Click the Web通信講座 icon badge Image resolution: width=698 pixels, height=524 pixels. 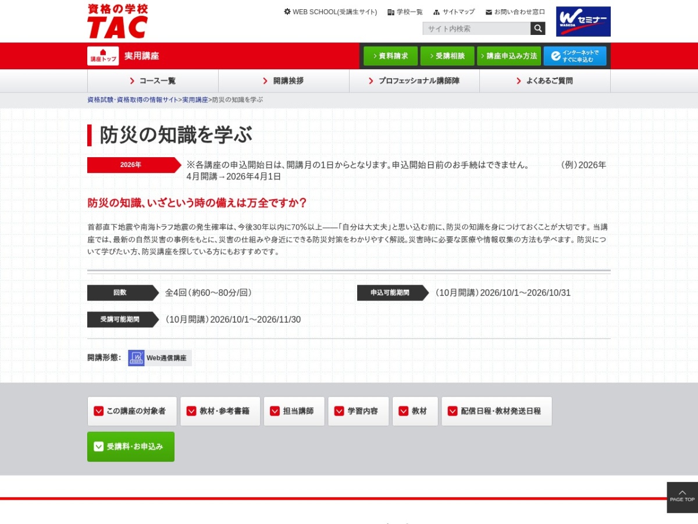(160, 358)
